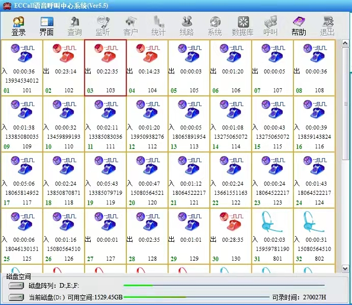352x305 pixels.
Task: Open the 数据库 database toolbar icon
Action: point(242,26)
